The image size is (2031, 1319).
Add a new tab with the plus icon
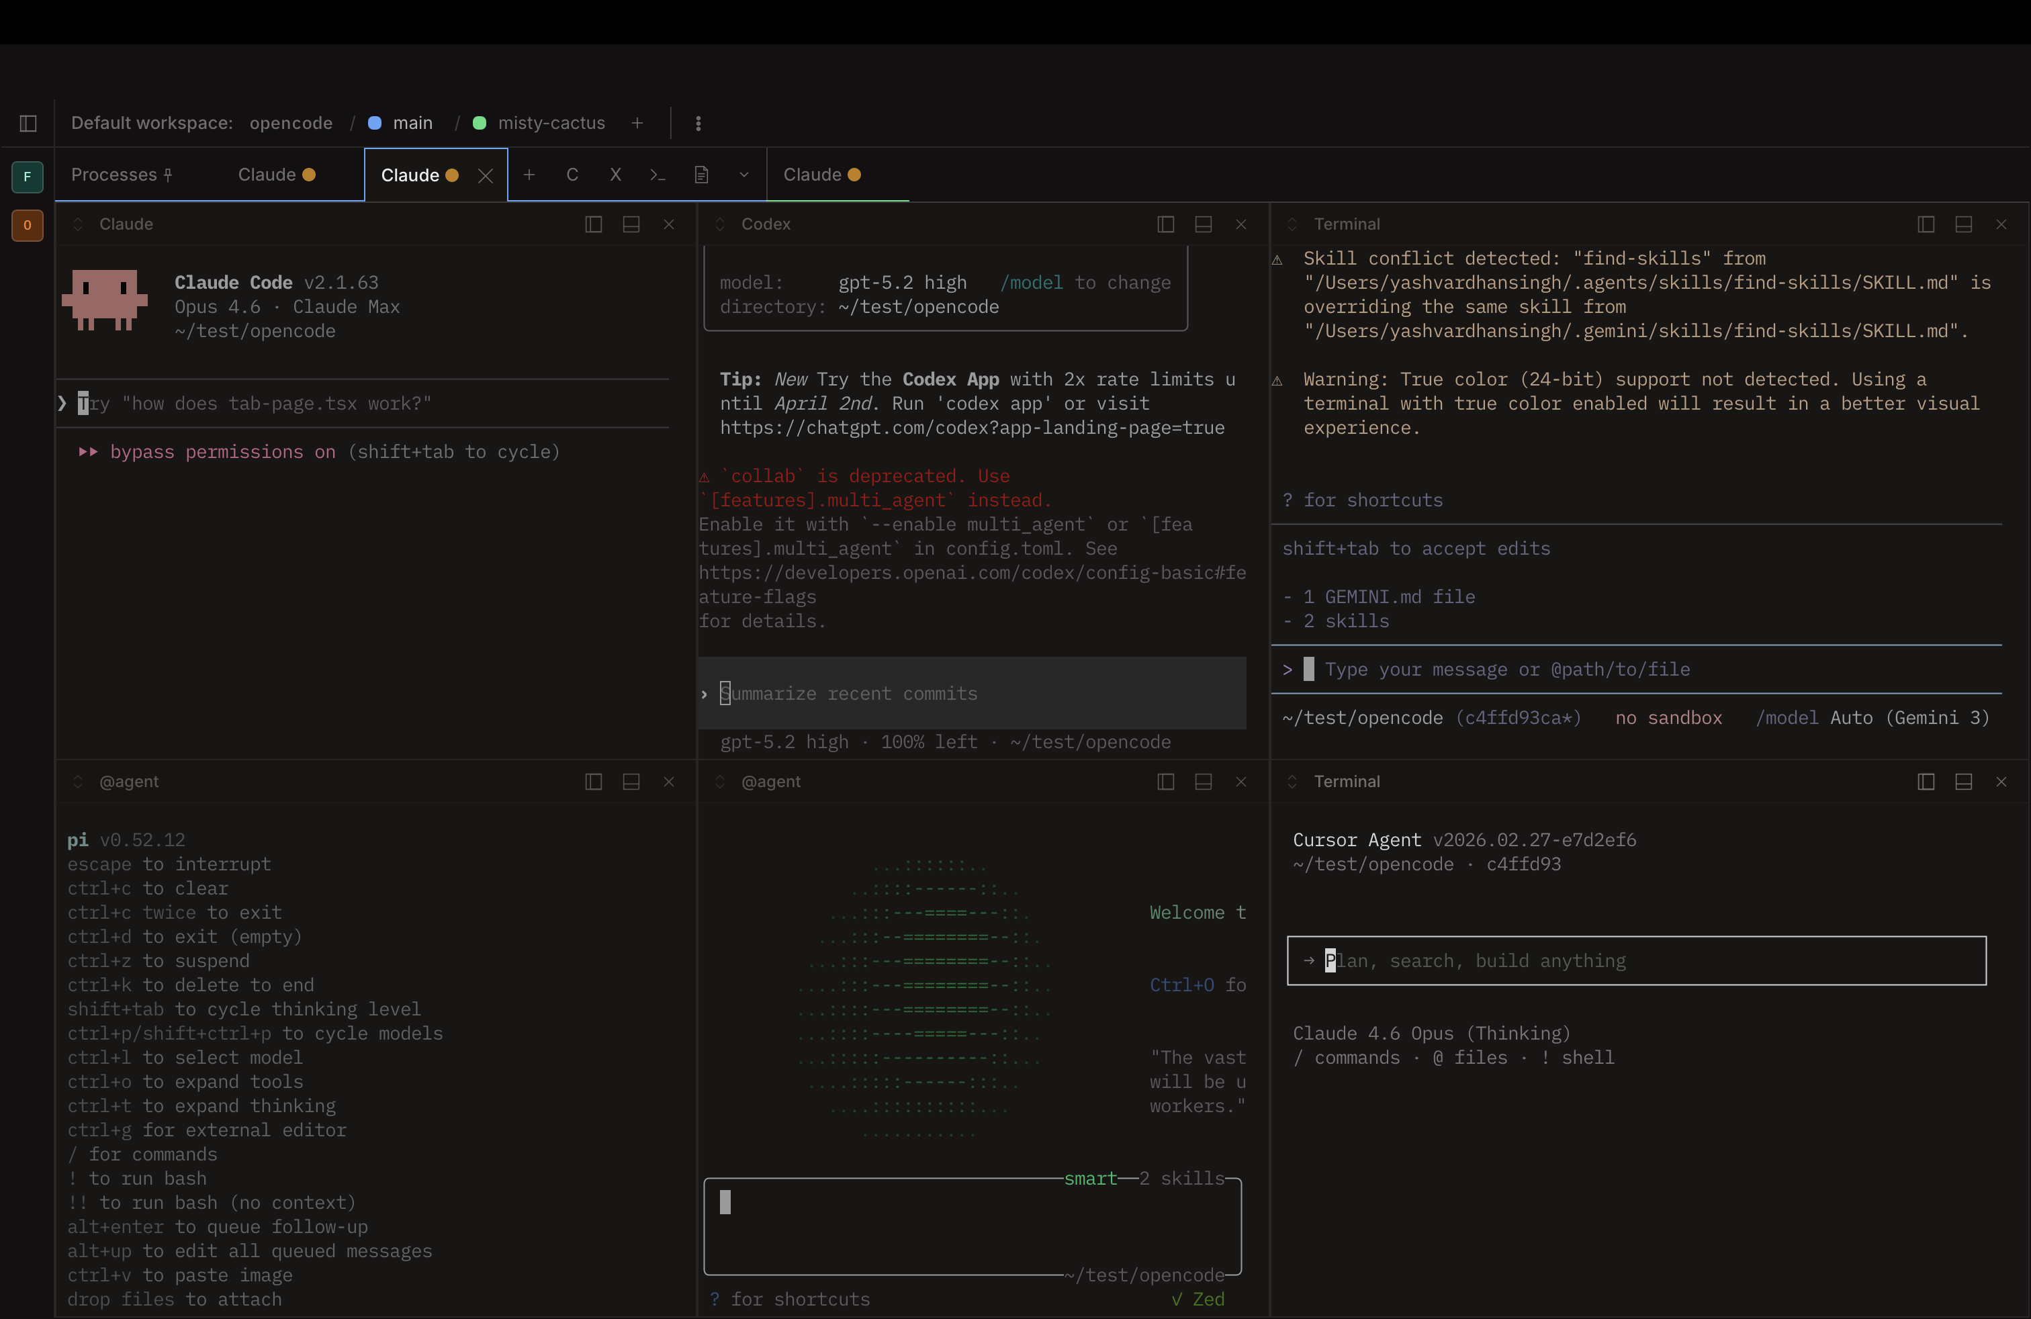[529, 175]
